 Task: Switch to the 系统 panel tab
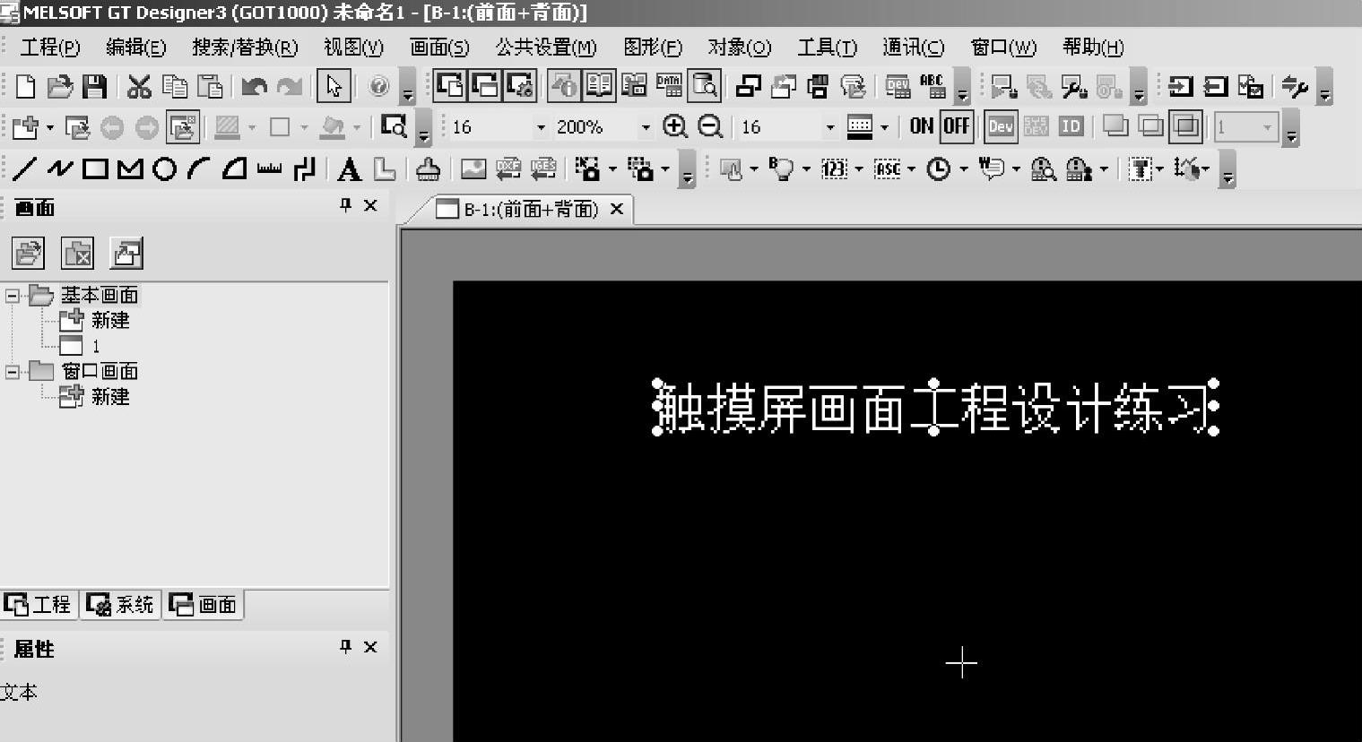click(x=121, y=605)
